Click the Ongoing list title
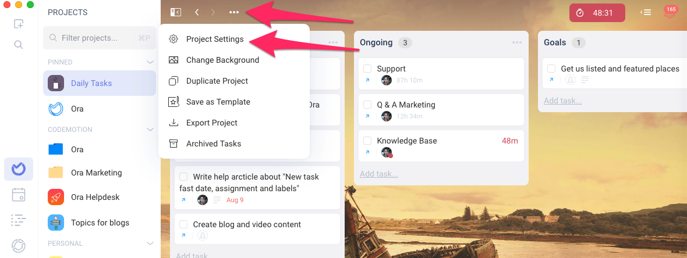The height and width of the screenshot is (258, 687). point(376,42)
